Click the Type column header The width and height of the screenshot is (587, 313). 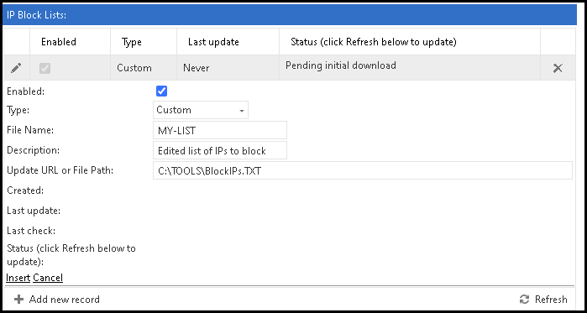pos(131,42)
